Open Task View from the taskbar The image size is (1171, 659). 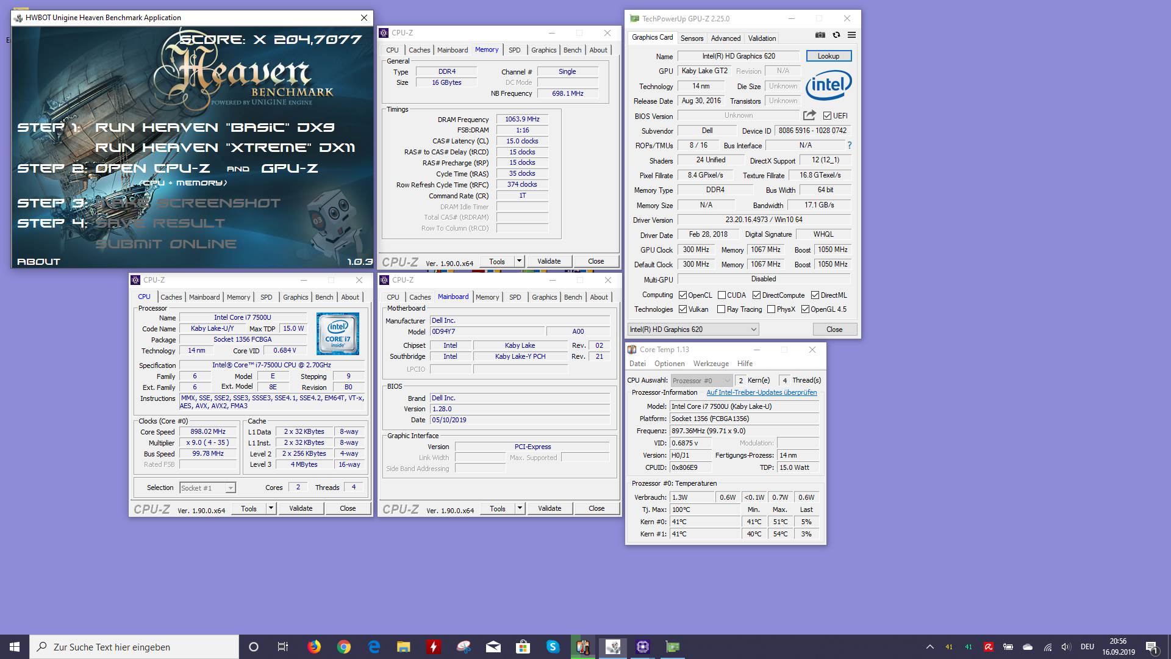283,647
